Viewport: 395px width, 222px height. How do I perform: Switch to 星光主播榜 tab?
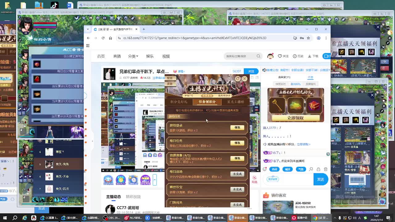point(235,102)
